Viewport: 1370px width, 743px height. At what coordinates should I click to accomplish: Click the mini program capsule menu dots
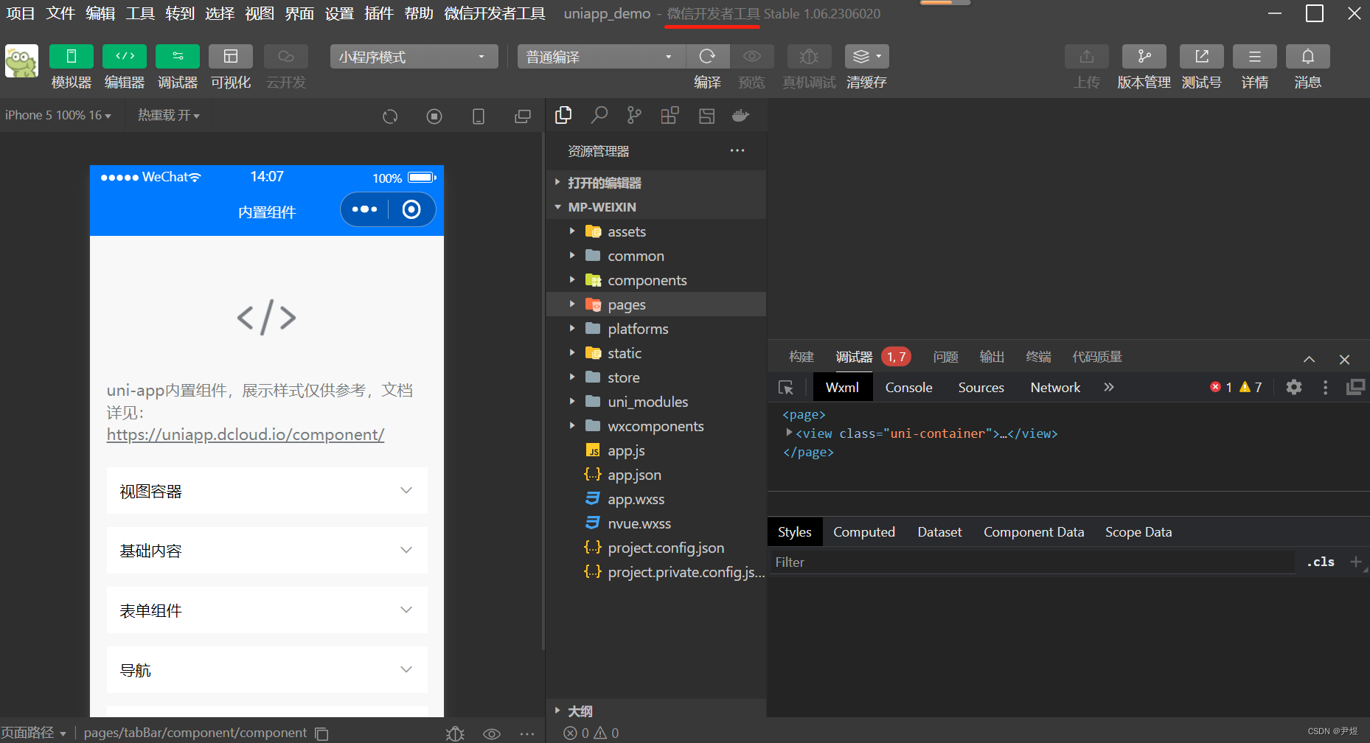[x=365, y=209]
